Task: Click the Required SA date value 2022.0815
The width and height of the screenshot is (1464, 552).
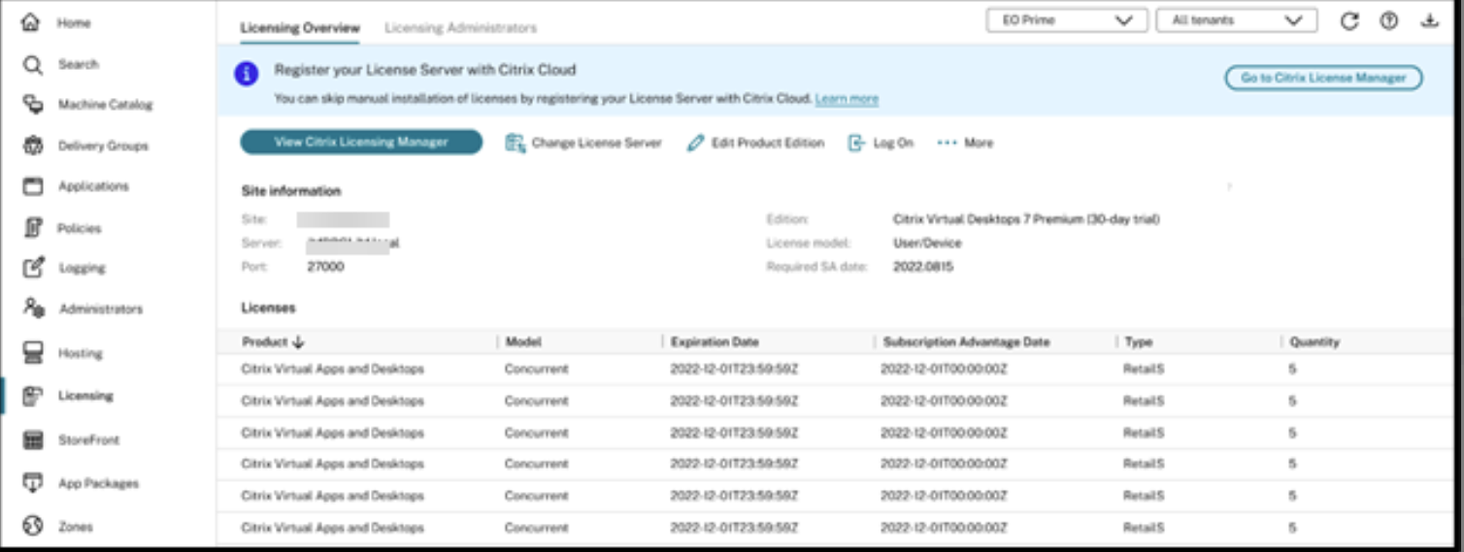Action: (x=922, y=267)
